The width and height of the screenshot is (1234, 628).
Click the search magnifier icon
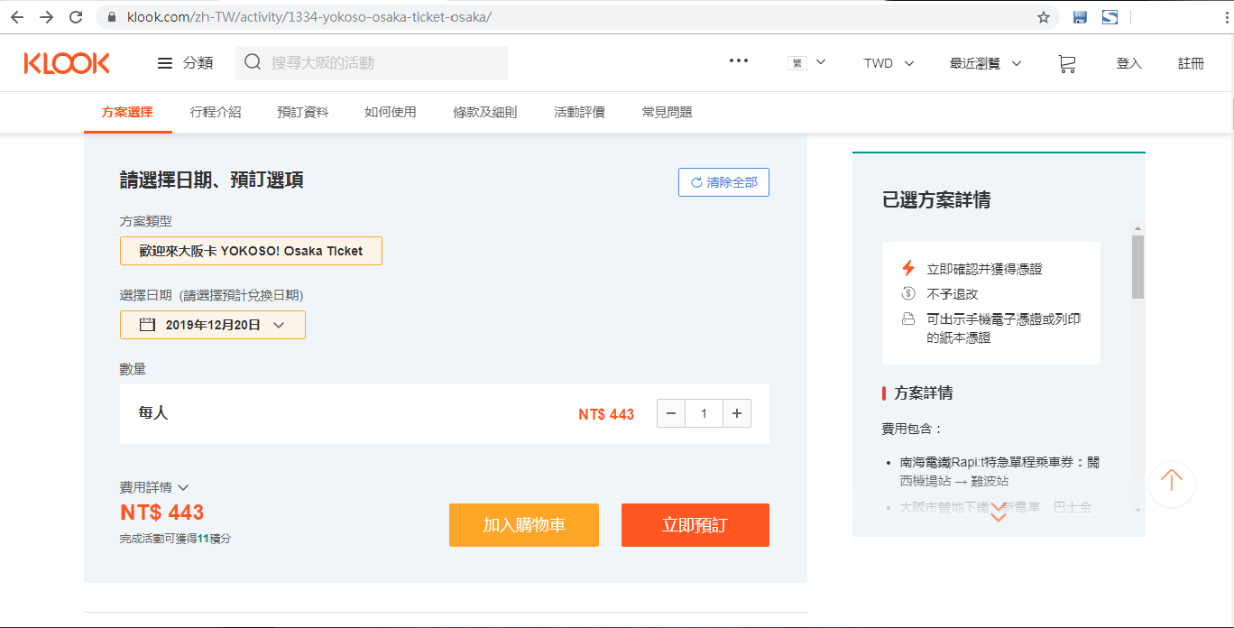[253, 62]
